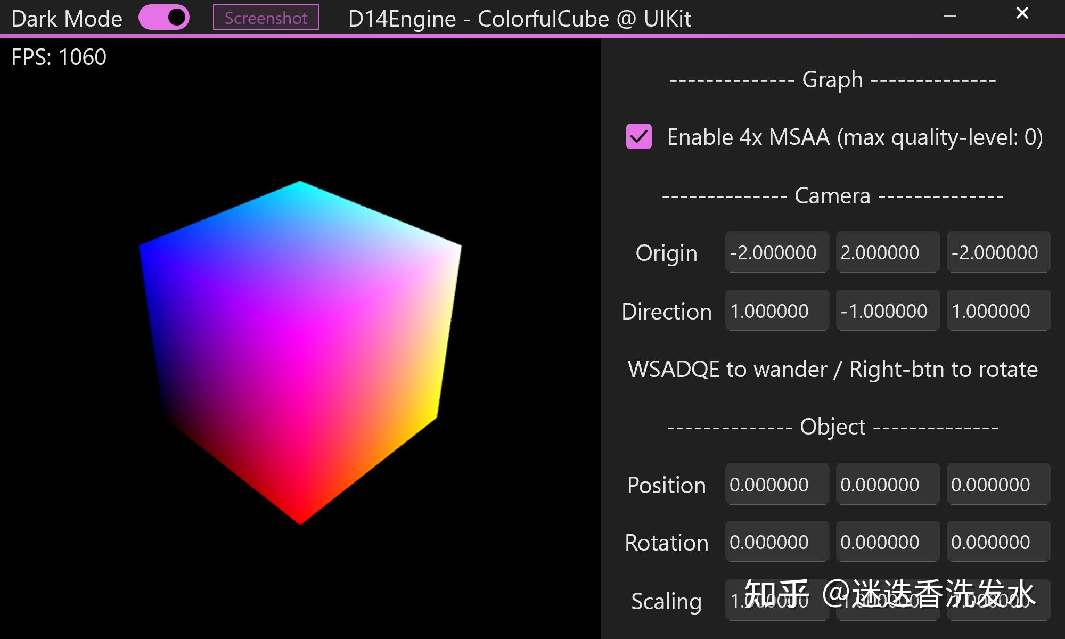The width and height of the screenshot is (1065, 639).
Task: Click the WSADQE to wander hint text
Action: (832, 368)
